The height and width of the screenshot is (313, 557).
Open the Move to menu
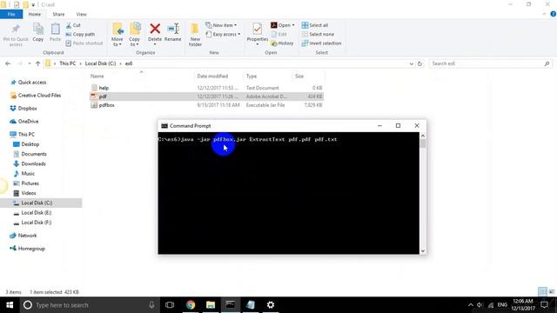(x=117, y=35)
